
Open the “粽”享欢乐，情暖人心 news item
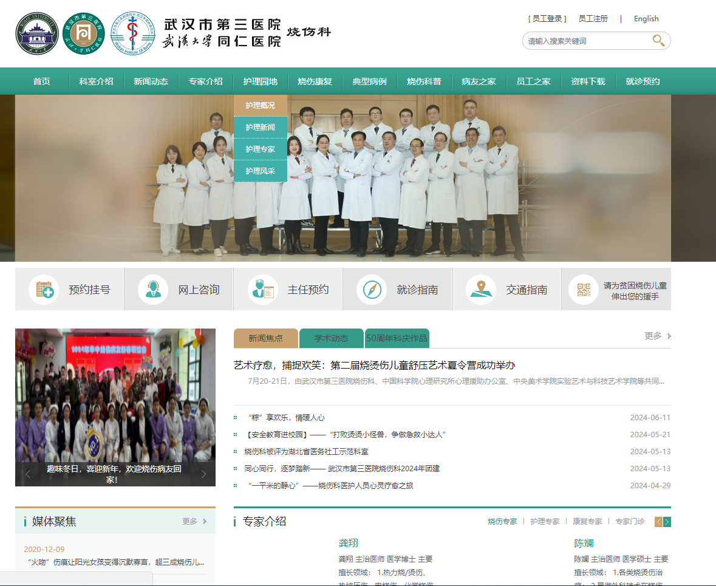286,417
